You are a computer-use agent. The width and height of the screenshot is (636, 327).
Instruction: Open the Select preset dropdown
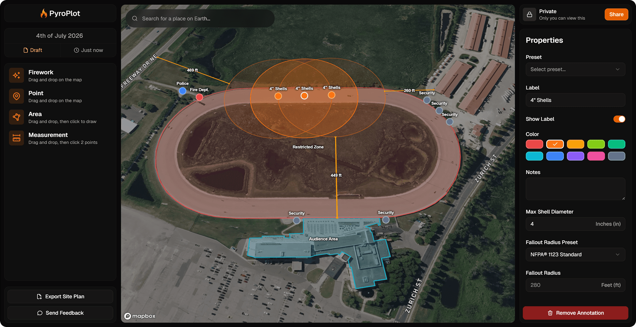(575, 69)
